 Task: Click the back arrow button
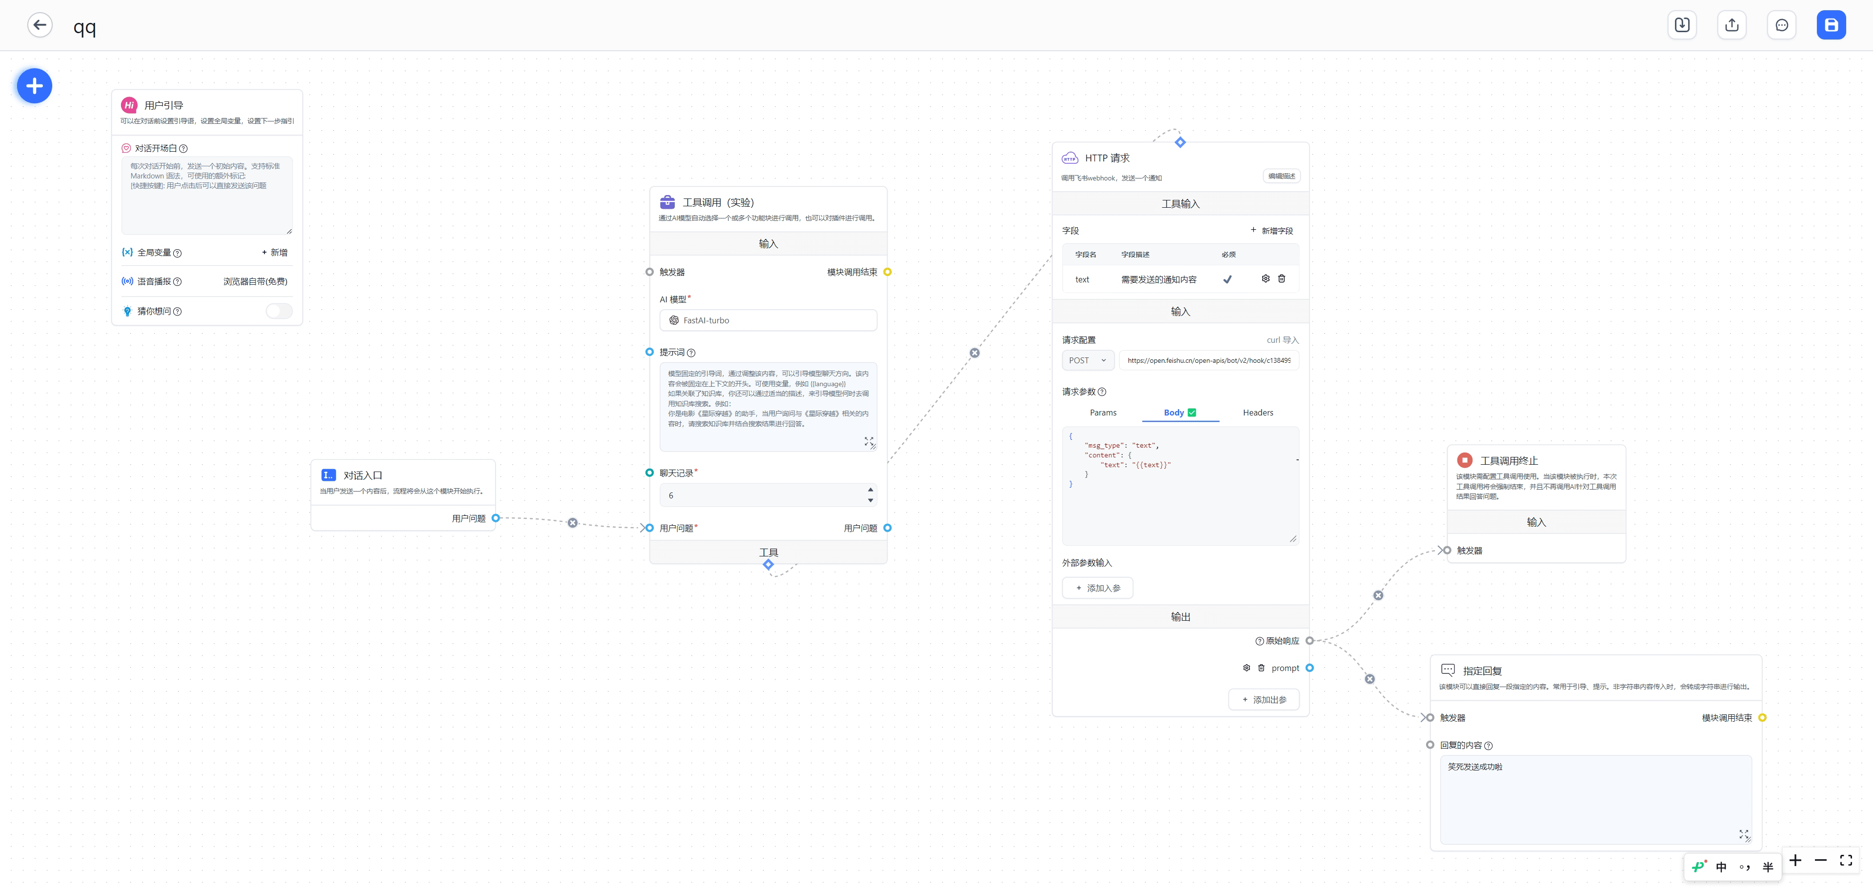click(40, 25)
